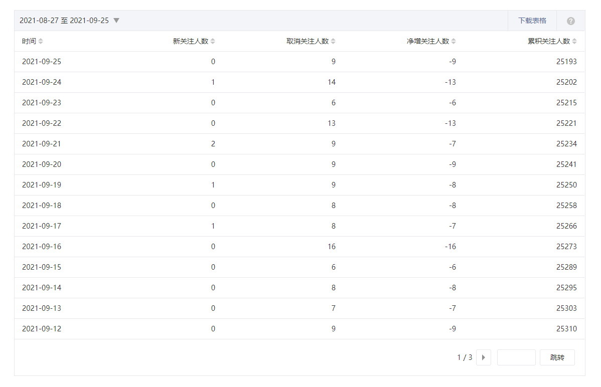Select cumulative followers value 25250
Image resolution: width=601 pixels, height=387 pixels.
click(566, 185)
